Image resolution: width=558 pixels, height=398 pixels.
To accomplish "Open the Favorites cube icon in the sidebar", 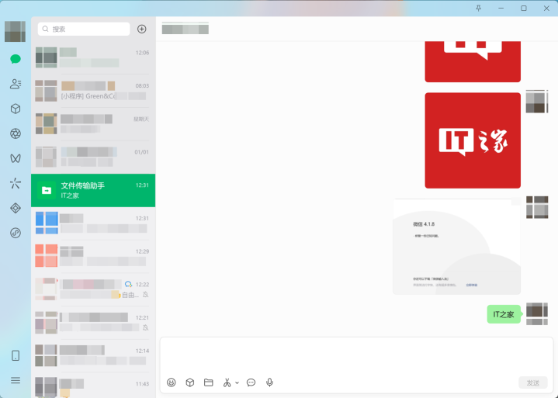I will pyautogui.click(x=16, y=109).
